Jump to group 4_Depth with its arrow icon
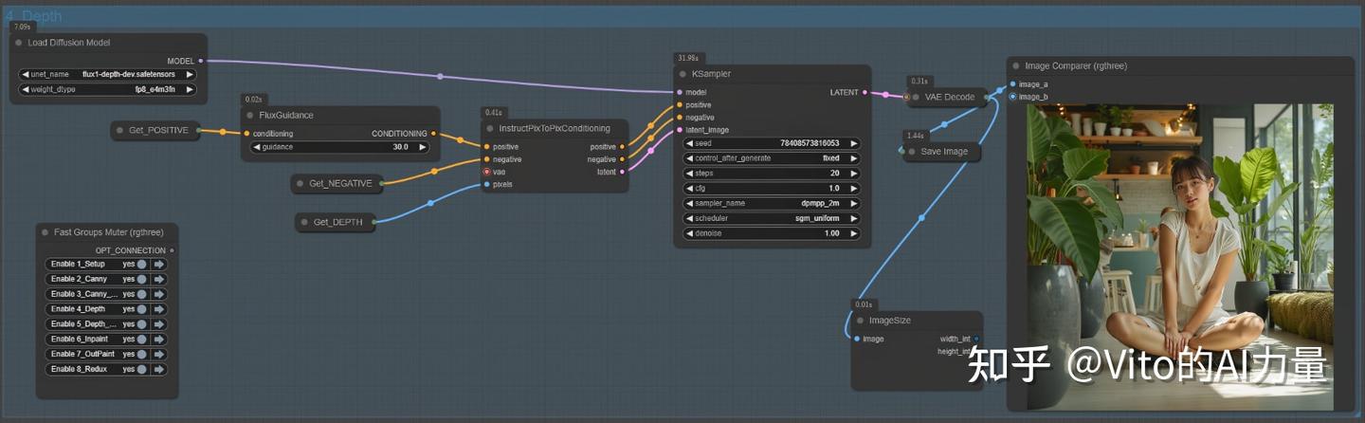The width and height of the screenshot is (1365, 423). (159, 309)
